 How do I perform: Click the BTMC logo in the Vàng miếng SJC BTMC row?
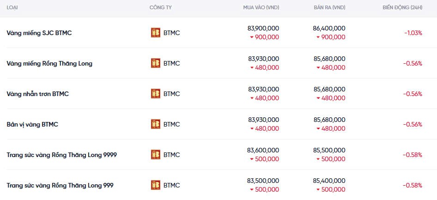156,33
